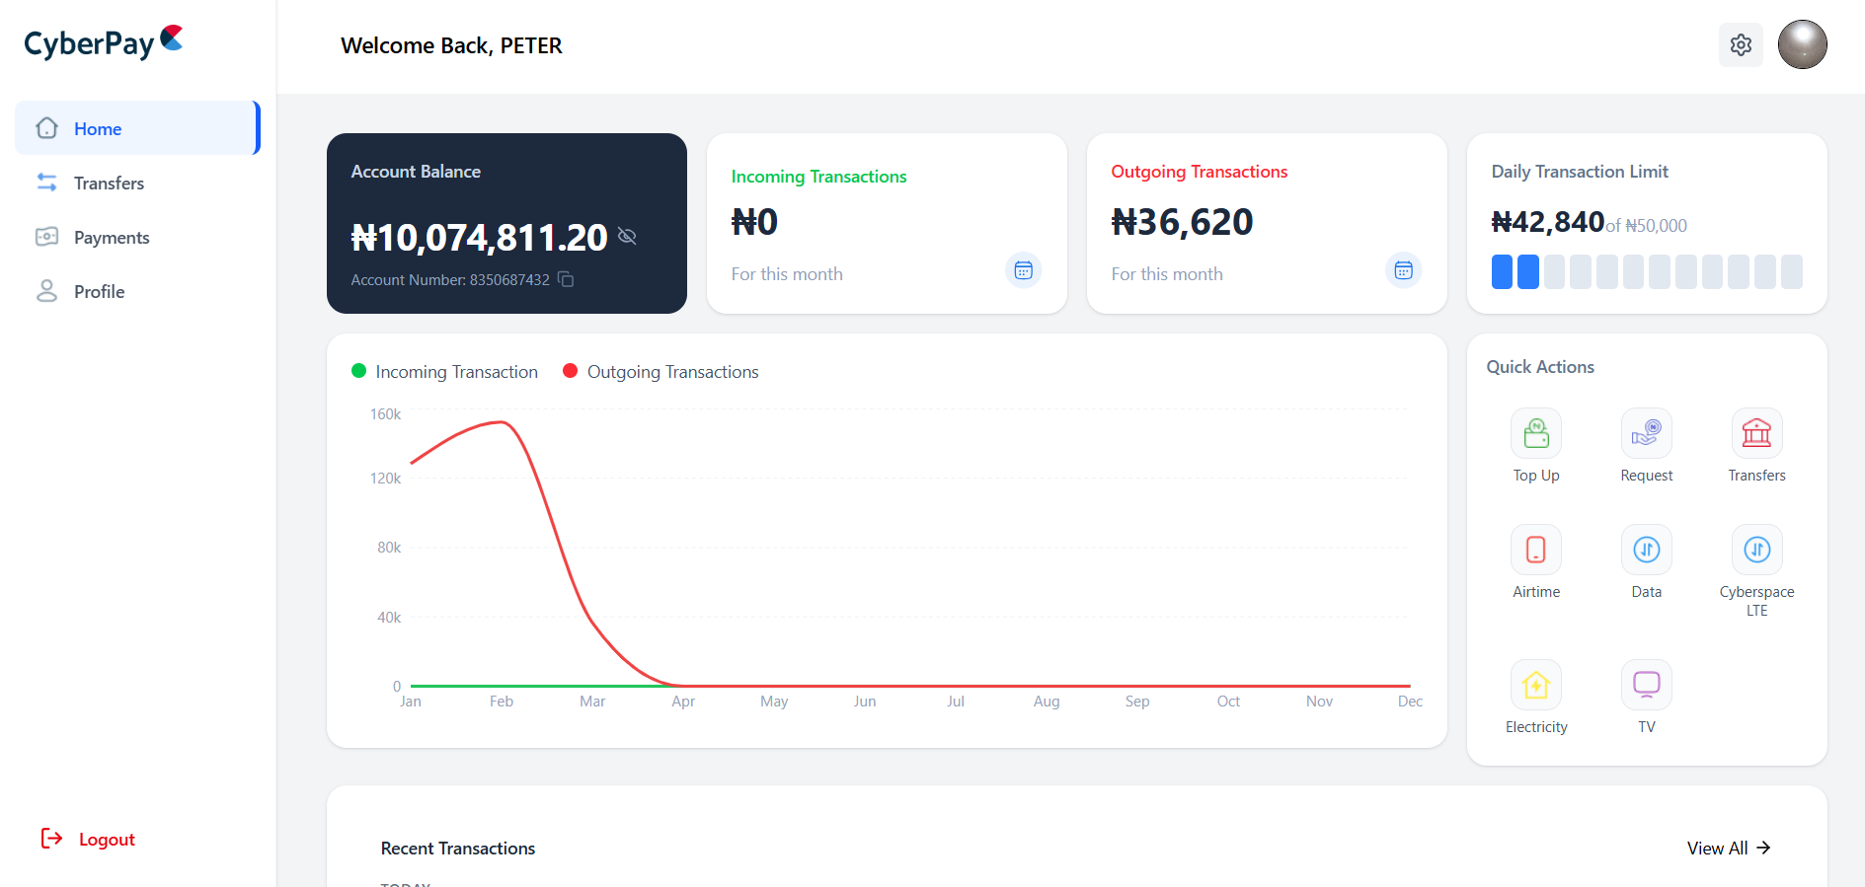Click the Electricity bill icon

pyautogui.click(x=1535, y=684)
